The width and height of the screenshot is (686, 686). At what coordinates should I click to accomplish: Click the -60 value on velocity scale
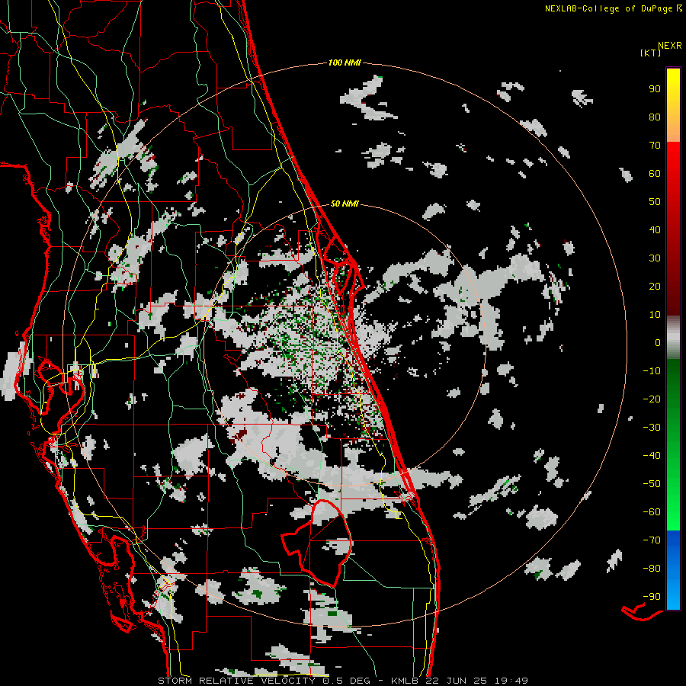pos(652,512)
